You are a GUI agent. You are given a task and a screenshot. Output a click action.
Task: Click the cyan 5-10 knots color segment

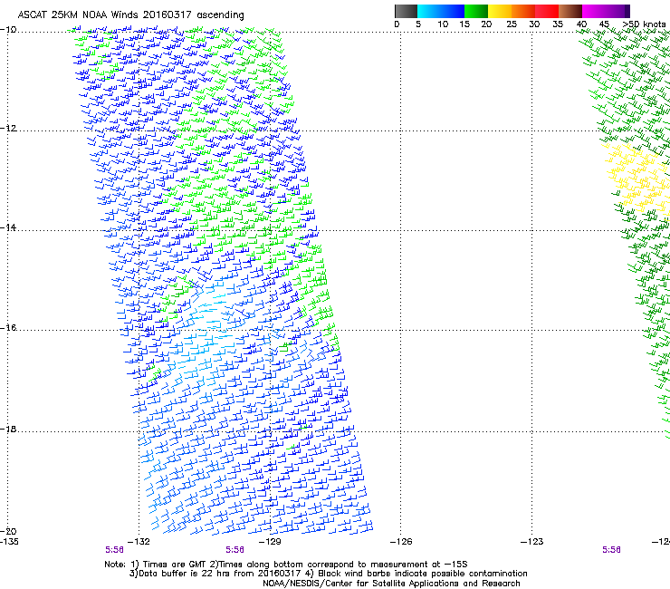coord(428,11)
